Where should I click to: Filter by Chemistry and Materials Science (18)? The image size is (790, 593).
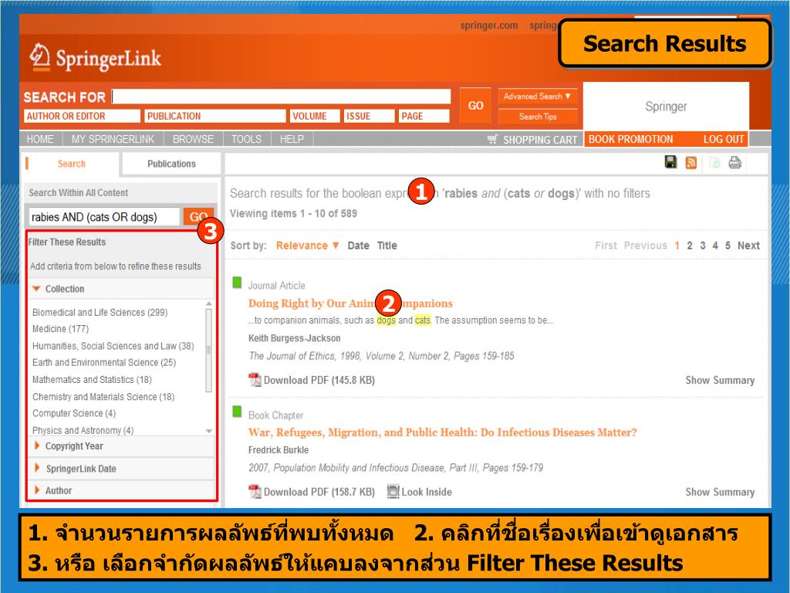[x=103, y=397]
